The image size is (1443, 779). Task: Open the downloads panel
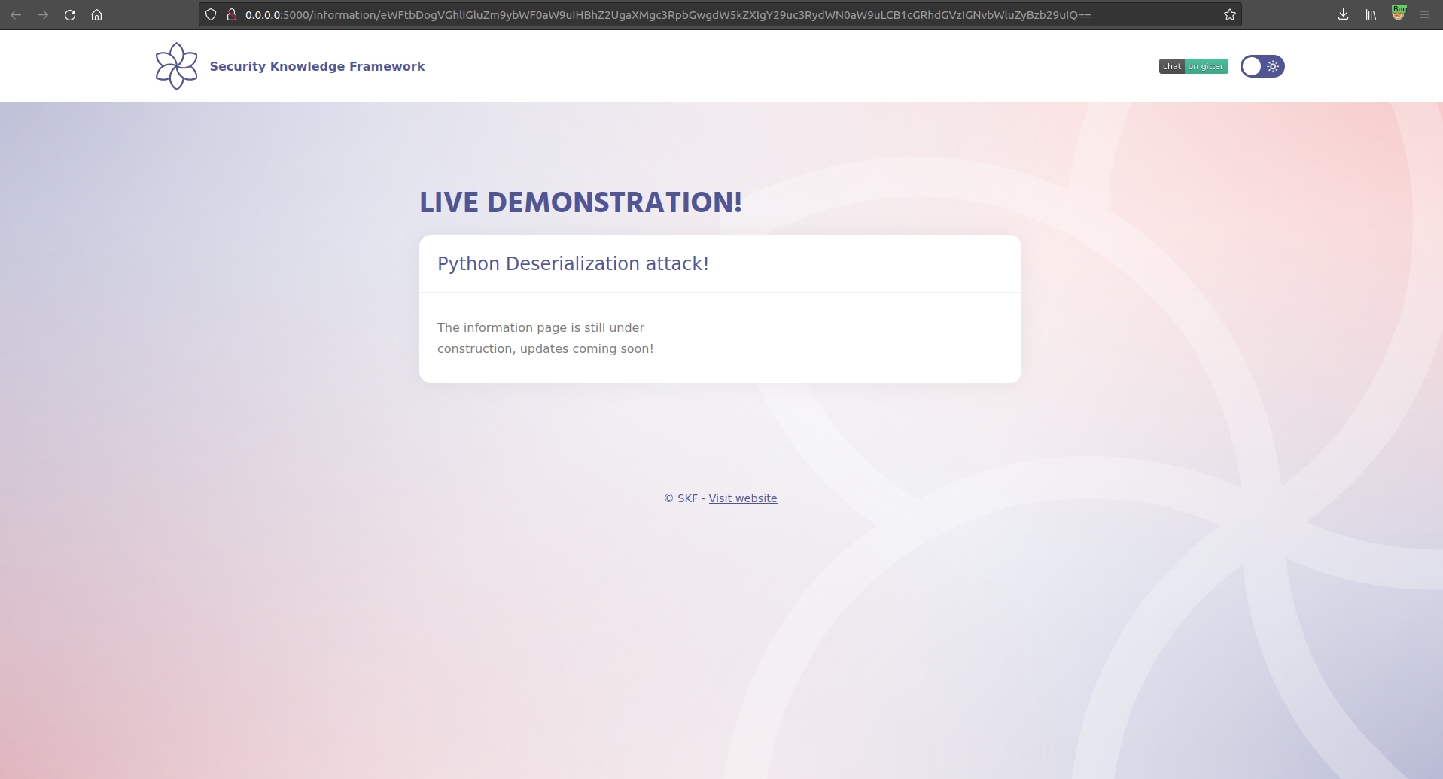click(1343, 14)
